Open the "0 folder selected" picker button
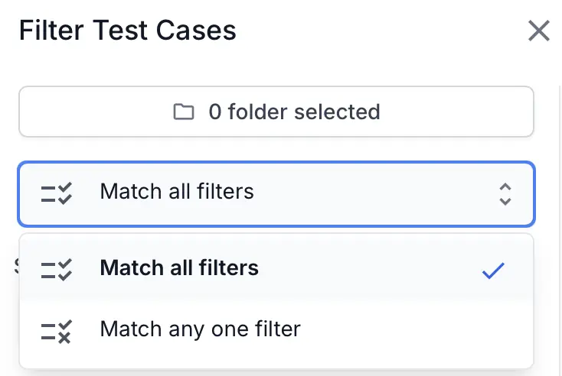Screen dimensions: 562x376 click(x=276, y=112)
